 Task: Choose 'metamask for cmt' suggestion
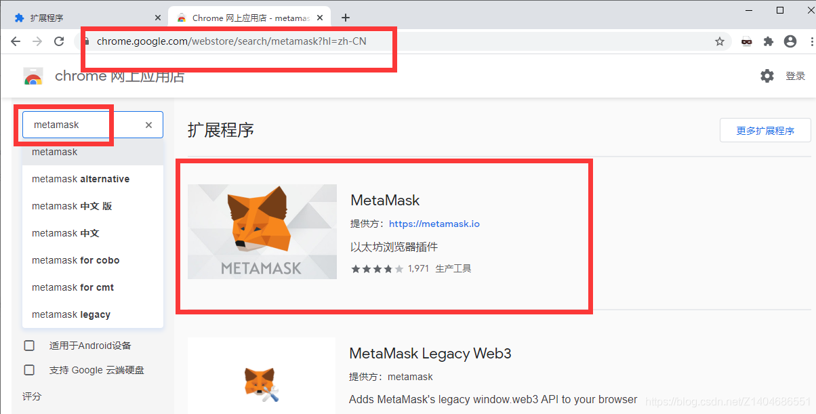(93, 287)
